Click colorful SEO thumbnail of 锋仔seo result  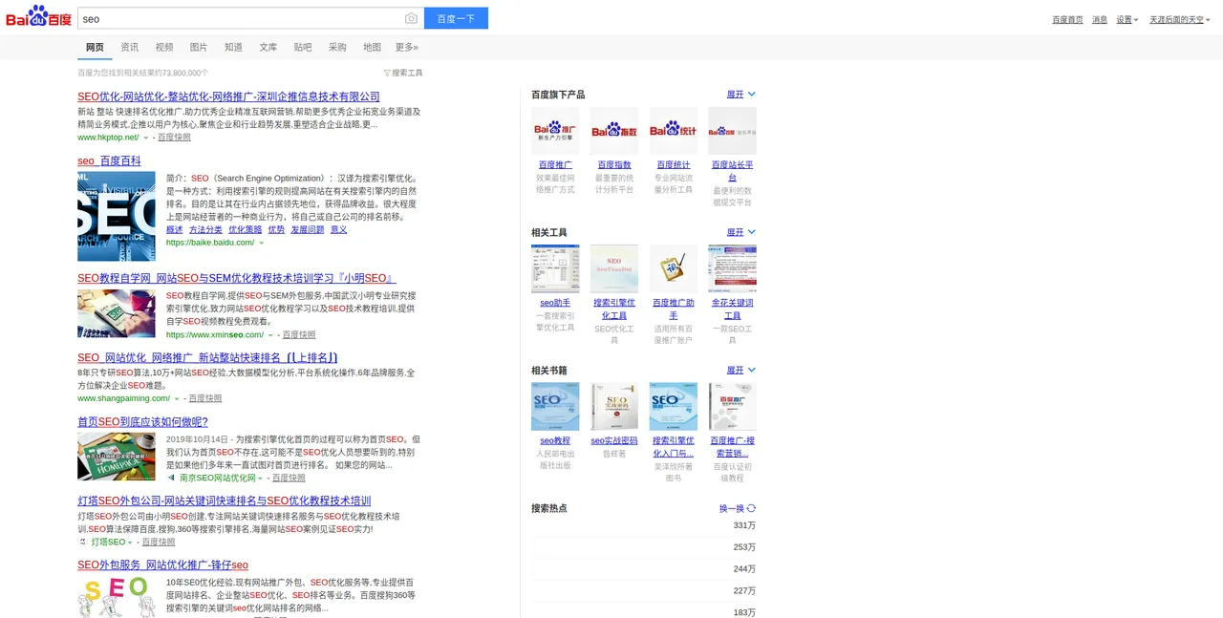pos(117,596)
